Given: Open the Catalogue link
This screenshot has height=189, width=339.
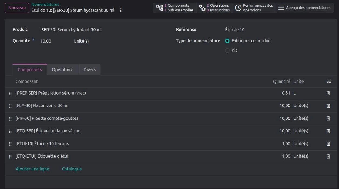Looking at the screenshot, I should [x=72, y=169].
